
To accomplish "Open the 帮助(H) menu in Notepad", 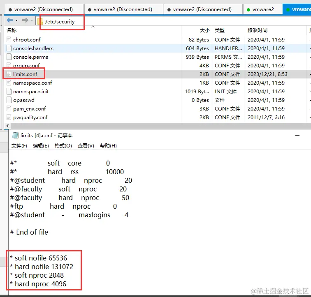I will [108, 146].
